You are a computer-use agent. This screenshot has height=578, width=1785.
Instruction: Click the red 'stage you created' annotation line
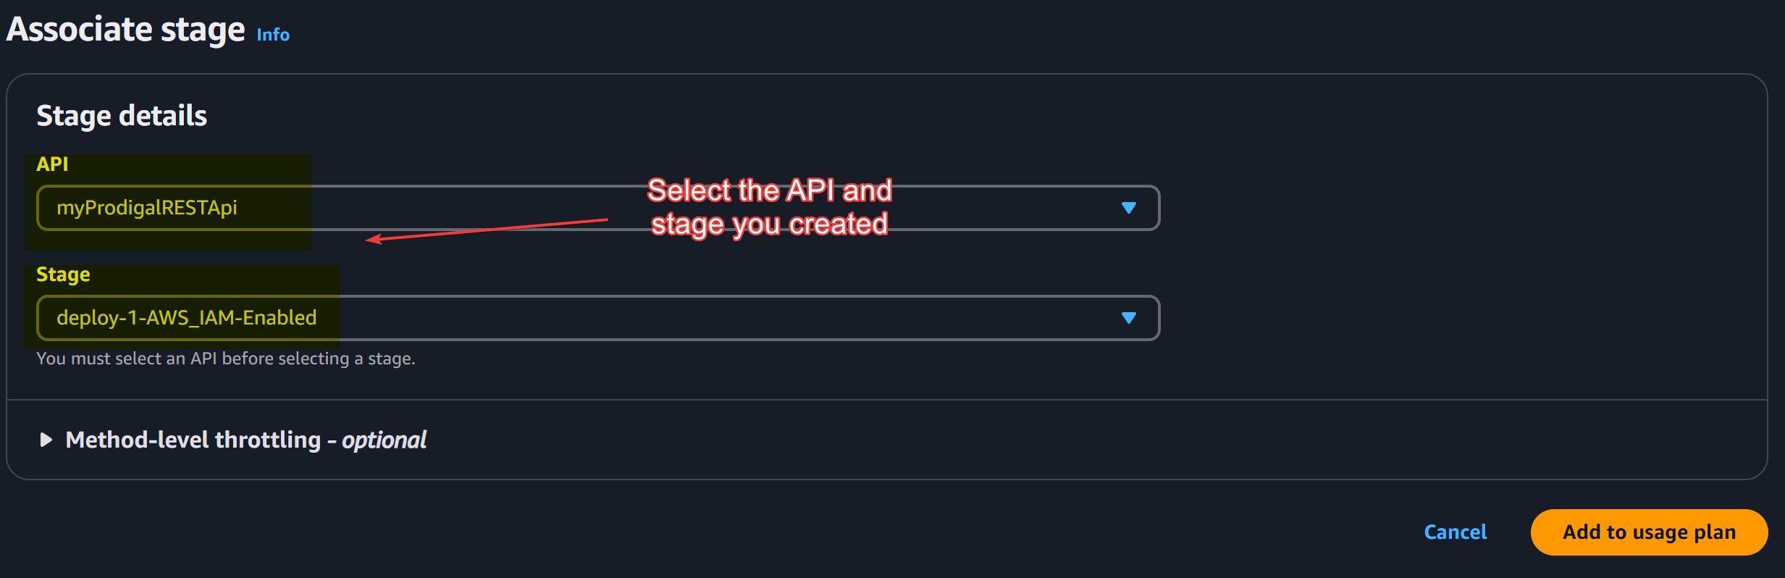coord(769,225)
